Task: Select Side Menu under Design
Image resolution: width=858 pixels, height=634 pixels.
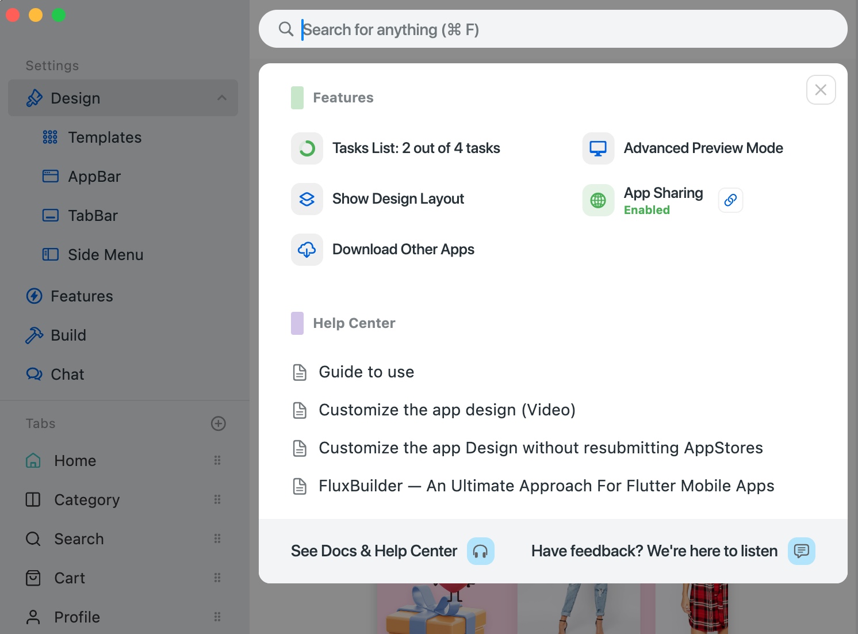Action: click(x=106, y=255)
